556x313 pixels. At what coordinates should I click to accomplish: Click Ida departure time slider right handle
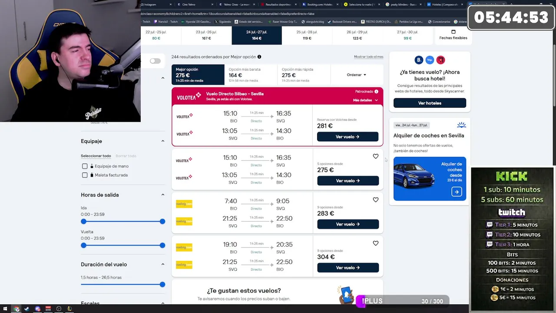162,221
